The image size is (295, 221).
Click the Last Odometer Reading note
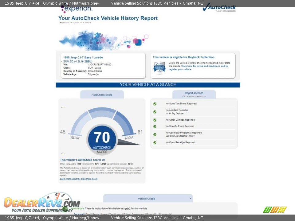click(180, 136)
